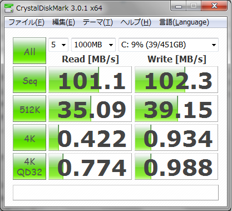Select the 4K QD32 write result 0.988

(176, 166)
